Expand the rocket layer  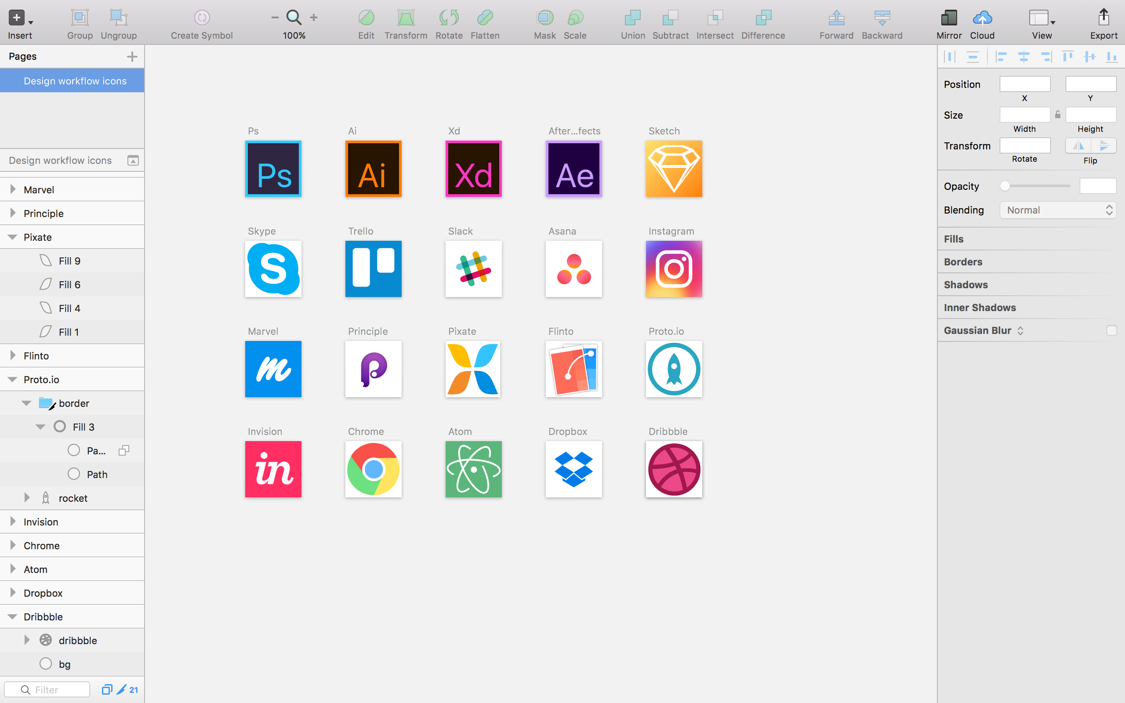tap(27, 497)
